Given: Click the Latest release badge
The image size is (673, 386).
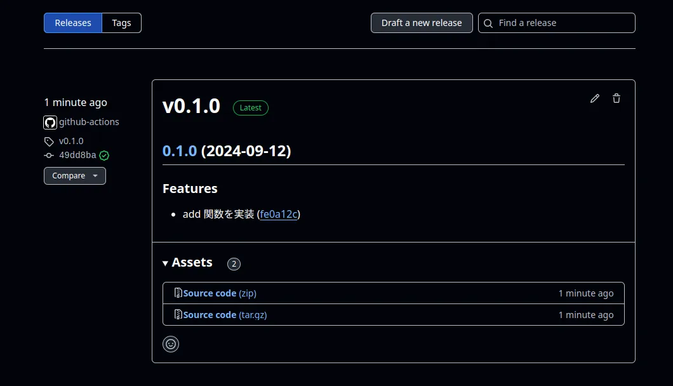Looking at the screenshot, I should click(x=251, y=108).
